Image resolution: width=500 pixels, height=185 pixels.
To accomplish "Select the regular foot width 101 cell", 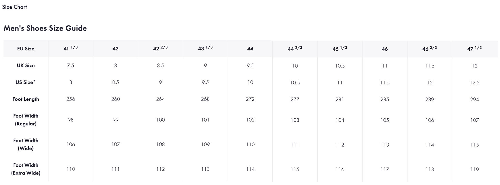I will (205, 120).
